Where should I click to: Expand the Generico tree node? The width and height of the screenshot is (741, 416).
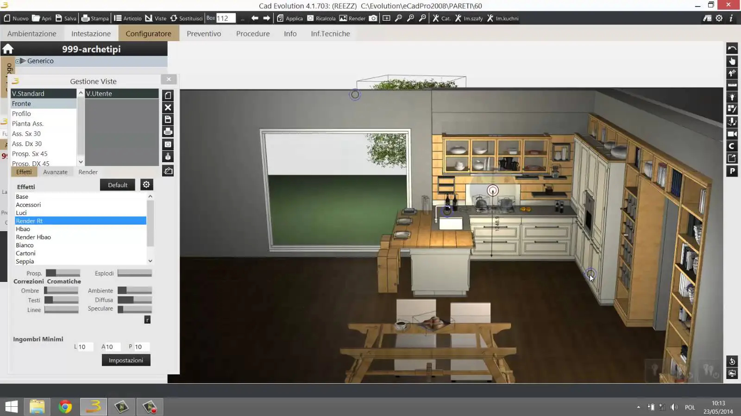pos(18,61)
